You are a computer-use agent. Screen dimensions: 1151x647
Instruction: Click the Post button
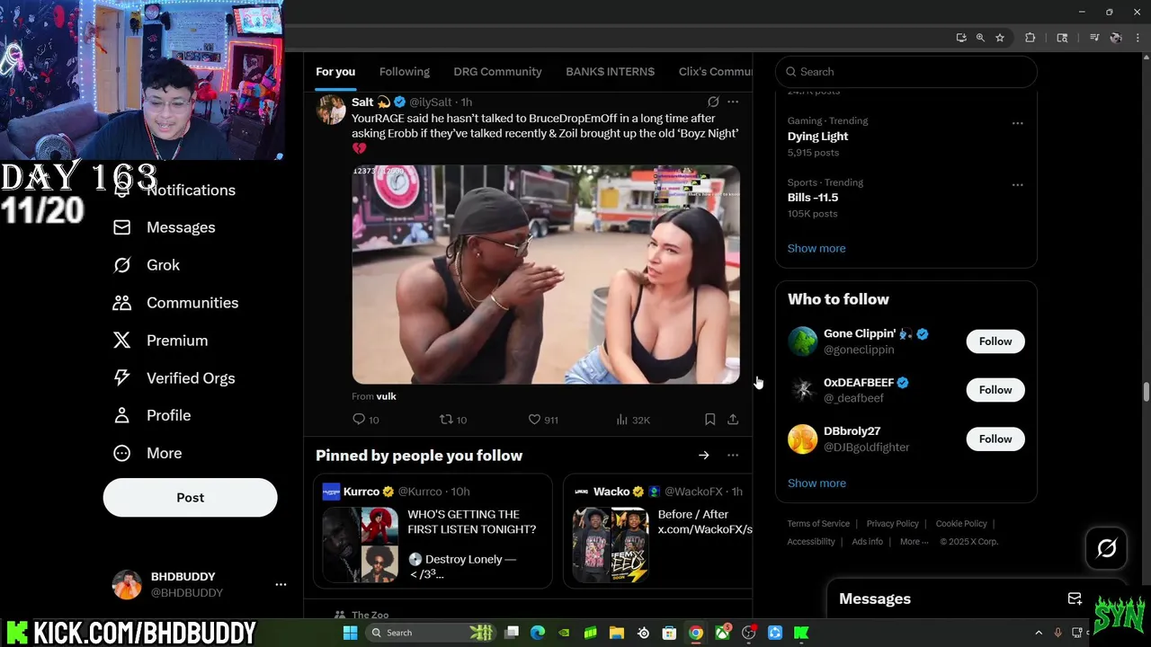(x=191, y=498)
